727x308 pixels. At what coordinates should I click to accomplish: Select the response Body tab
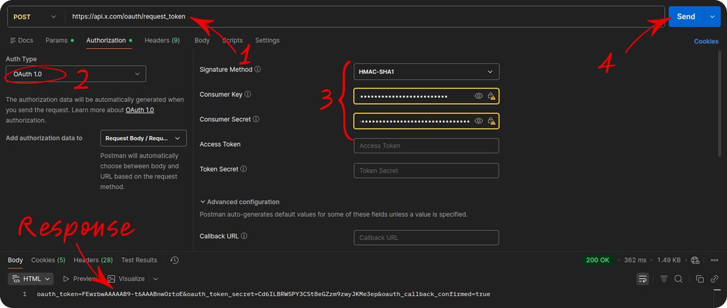[x=15, y=260]
